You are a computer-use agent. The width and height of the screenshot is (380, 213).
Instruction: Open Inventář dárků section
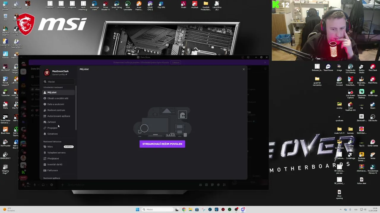(58, 164)
